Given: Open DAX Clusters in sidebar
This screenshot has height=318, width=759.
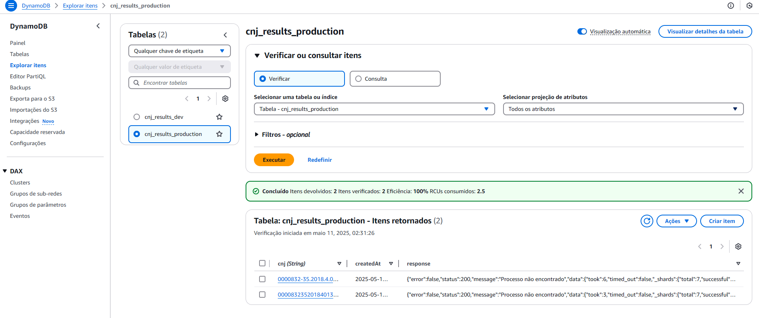Looking at the screenshot, I should 20,182.
